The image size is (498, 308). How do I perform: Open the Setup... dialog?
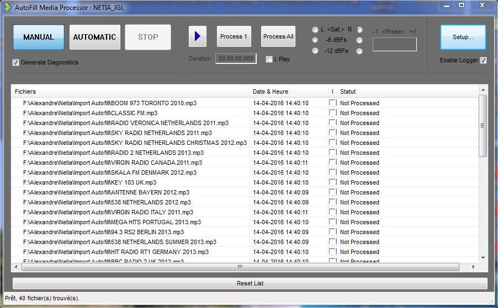pos(463,37)
